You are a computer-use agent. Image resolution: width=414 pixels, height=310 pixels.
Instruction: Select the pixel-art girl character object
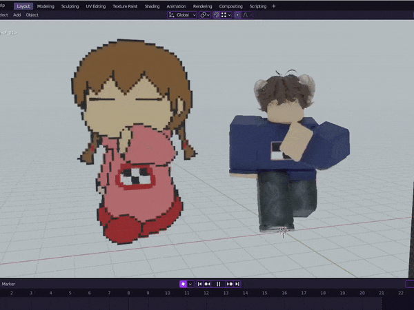tap(133, 143)
